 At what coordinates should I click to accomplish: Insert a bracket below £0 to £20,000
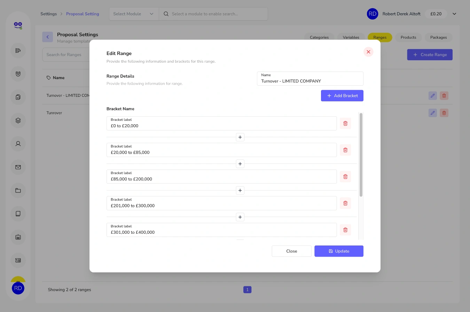[x=240, y=137]
